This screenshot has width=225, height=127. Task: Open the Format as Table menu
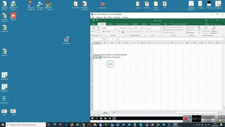(173, 30)
